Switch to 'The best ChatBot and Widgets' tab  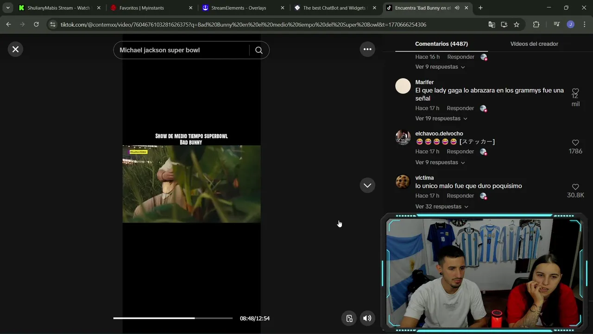pos(334,8)
